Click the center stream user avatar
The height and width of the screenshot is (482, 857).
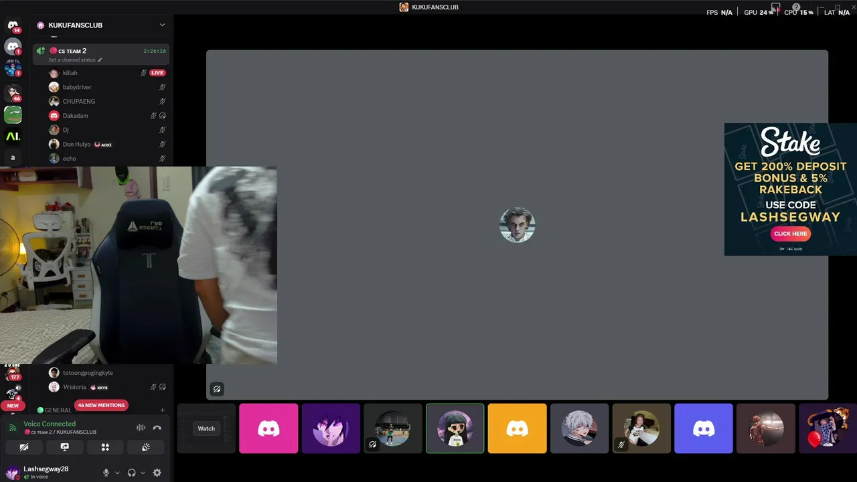(517, 225)
